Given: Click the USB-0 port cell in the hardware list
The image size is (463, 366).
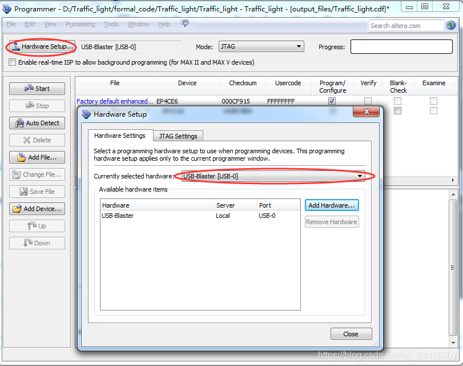Looking at the screenshot, I should click(x=267, y=216).
